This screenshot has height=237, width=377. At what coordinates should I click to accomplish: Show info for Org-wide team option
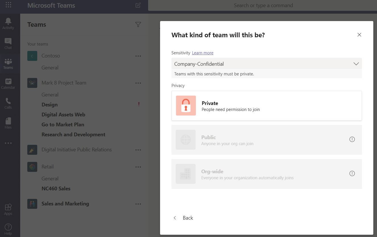pos(352,174)
